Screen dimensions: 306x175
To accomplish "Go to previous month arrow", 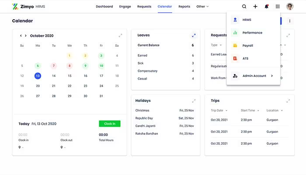I will 21,35.
